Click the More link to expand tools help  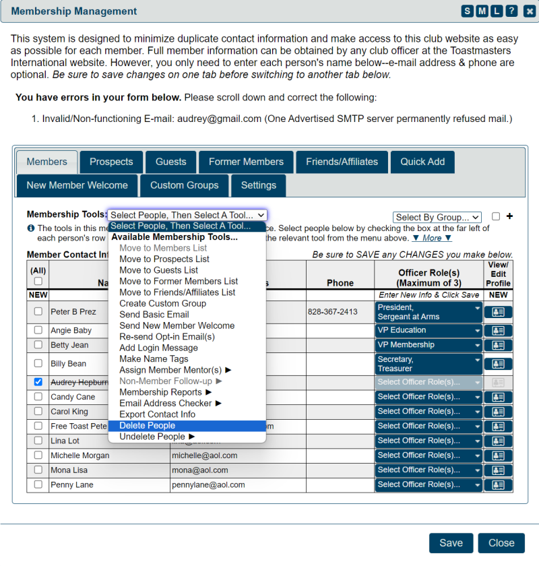pyautogui.click(x=432, y=239)
